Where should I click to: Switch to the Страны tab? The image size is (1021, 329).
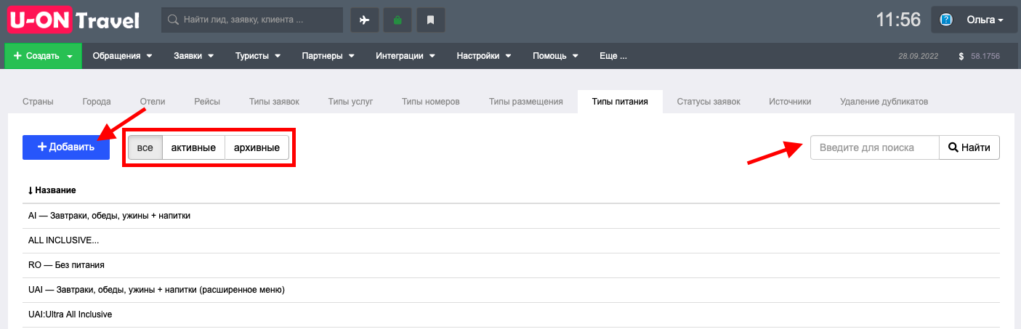pyautogui.click(x=38, y=102)
